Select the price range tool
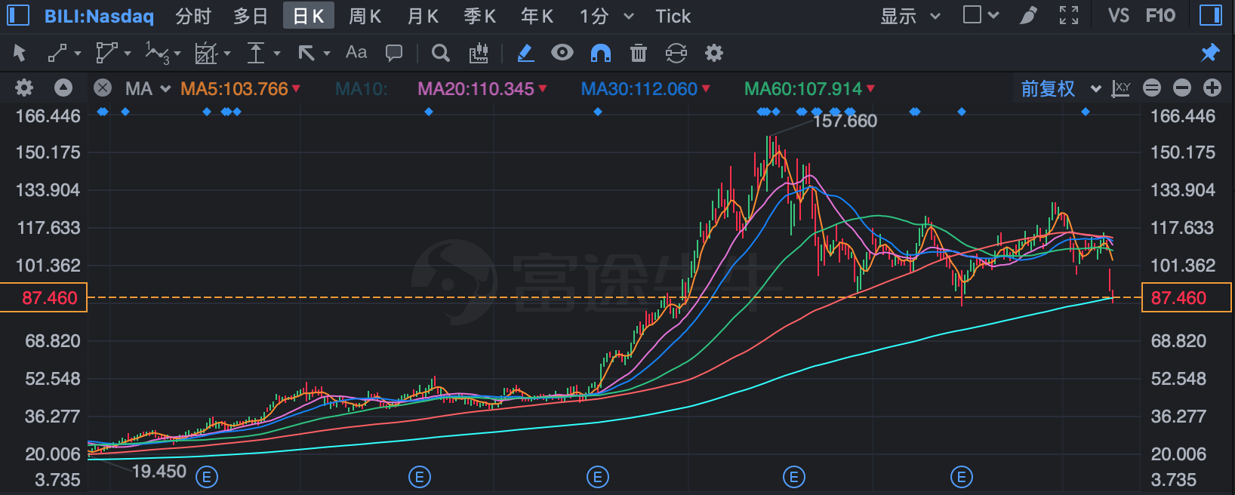1235x495 pixels. [256, 53]
